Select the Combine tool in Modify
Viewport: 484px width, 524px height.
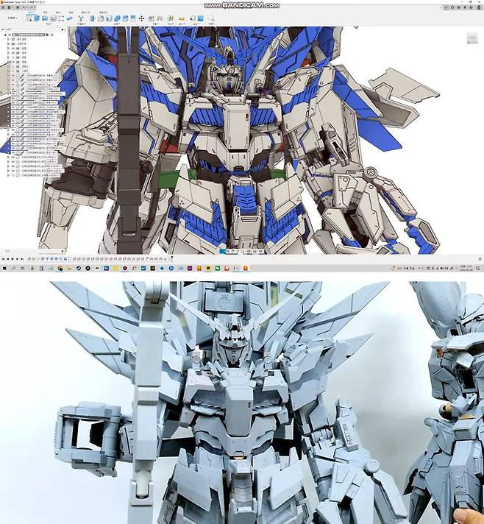(117, 18)
